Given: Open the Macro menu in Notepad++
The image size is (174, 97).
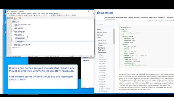Looking at the screenshot, I should (x=43, y=13).
